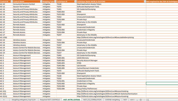Select the LSASS Memory cell
The width and height of the screenshot is (178, 101).
pyautogui.click(x=111, y=58)
